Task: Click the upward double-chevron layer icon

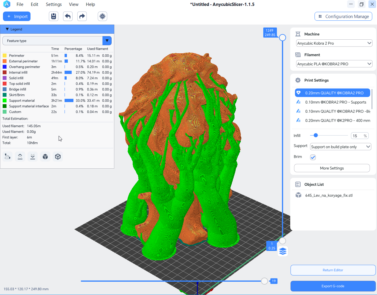Action: tap(20, 157)
